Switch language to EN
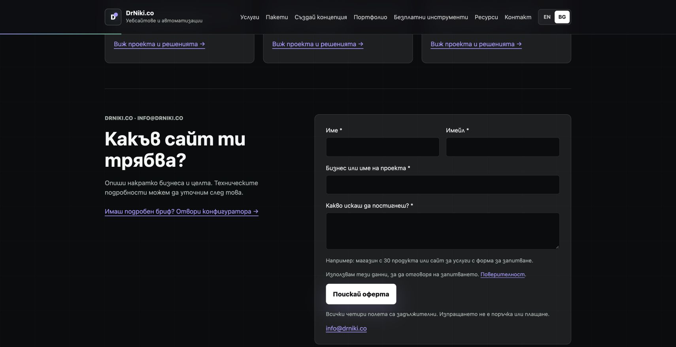The image size is (676, 347). click(x=547, y=17)
